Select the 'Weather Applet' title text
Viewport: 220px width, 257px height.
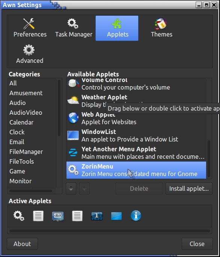(104, 97)
